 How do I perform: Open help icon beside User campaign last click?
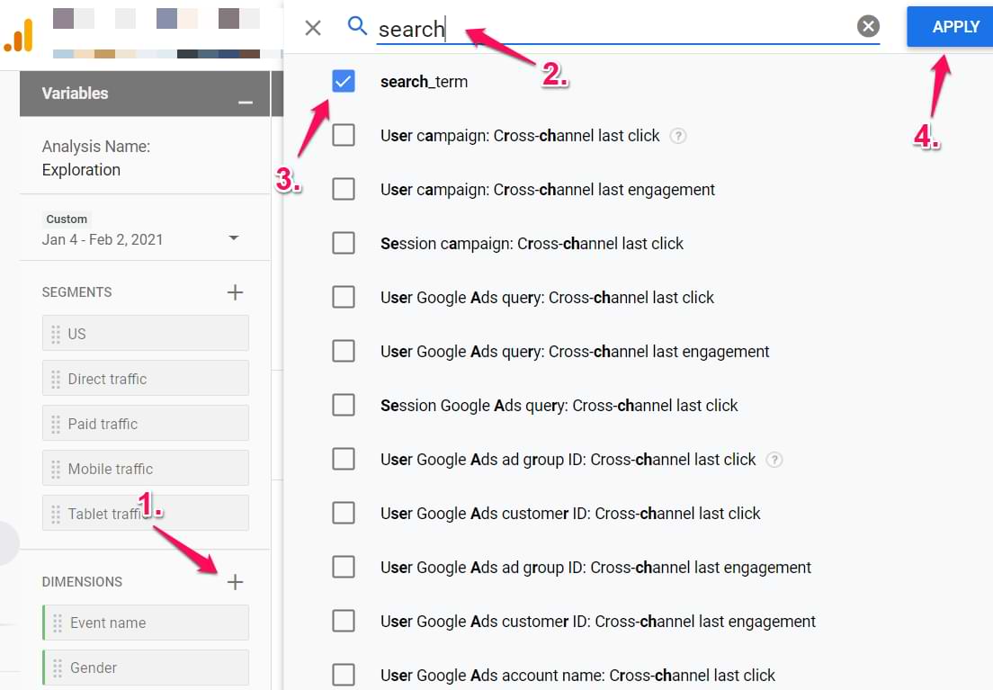tap(677, 136)
